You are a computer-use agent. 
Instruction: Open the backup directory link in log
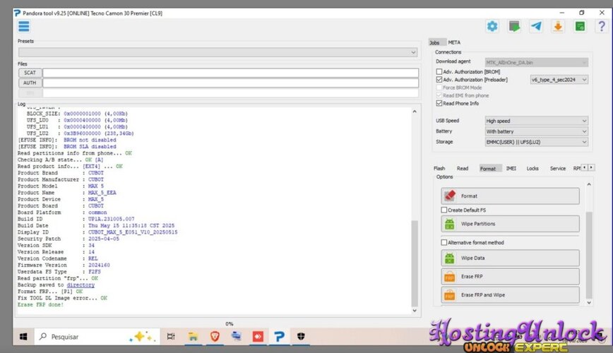tap(81, 285)
